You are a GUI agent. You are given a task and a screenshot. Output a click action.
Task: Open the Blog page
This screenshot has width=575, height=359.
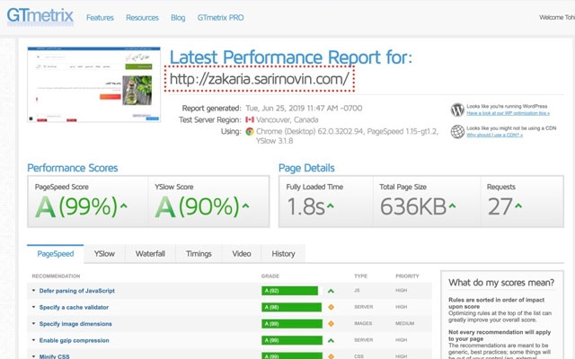tap(178, 18)
